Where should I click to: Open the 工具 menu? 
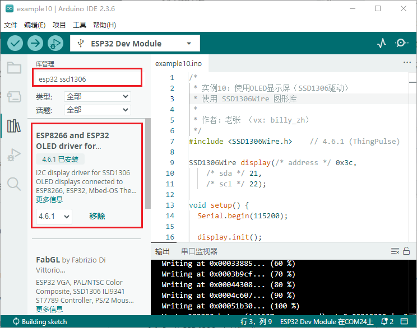80,25
